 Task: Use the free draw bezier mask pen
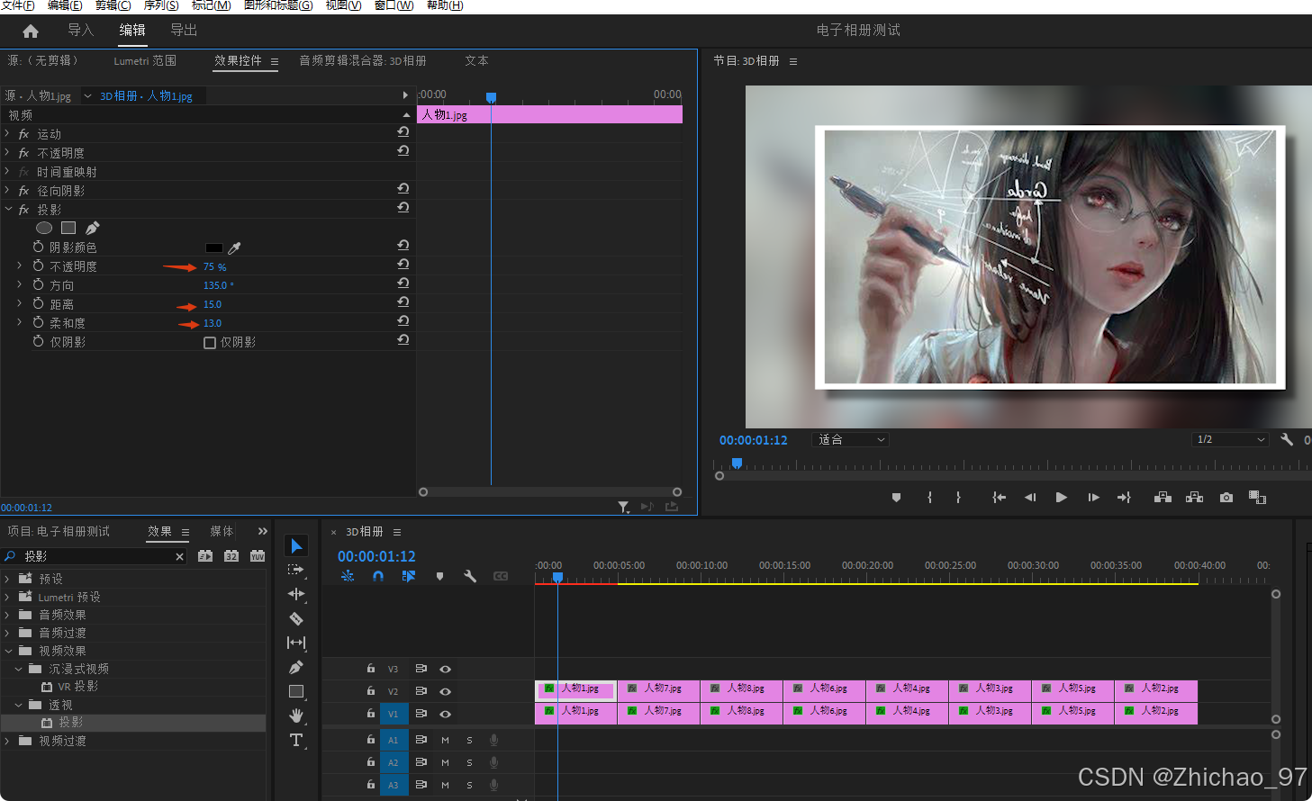point(93,228)
